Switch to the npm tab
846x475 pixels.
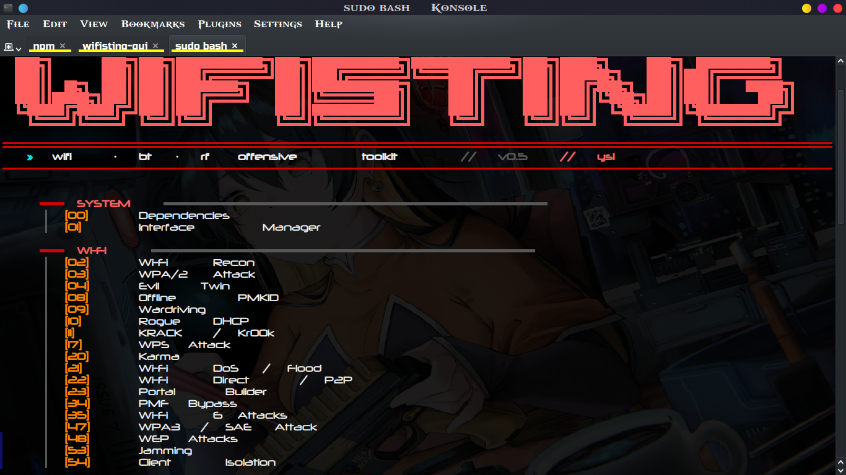pyautogui.click(x=43, y=46)
